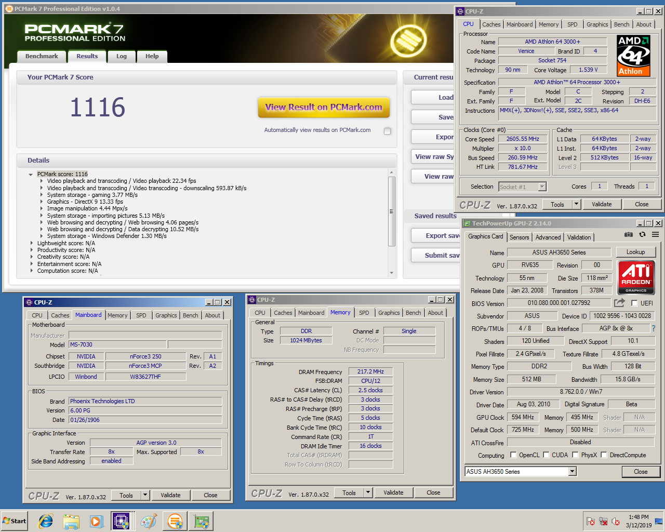
Task: Open the Windows Start button
Action: coord(15,521)
